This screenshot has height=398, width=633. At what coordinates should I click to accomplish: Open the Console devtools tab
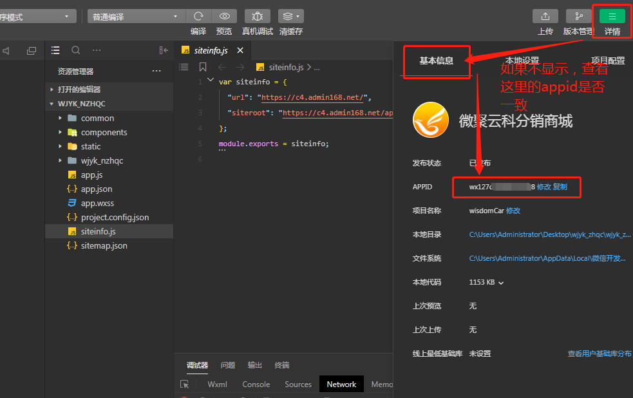coord(256,384)
